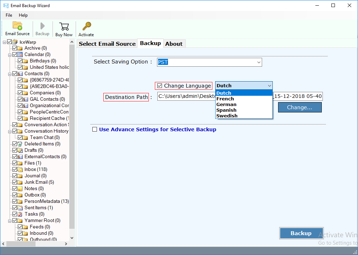The width and height of the screenshot is (358, 255).
Task: Click the Tasks clipboard icon
Action: click(20, 214)
